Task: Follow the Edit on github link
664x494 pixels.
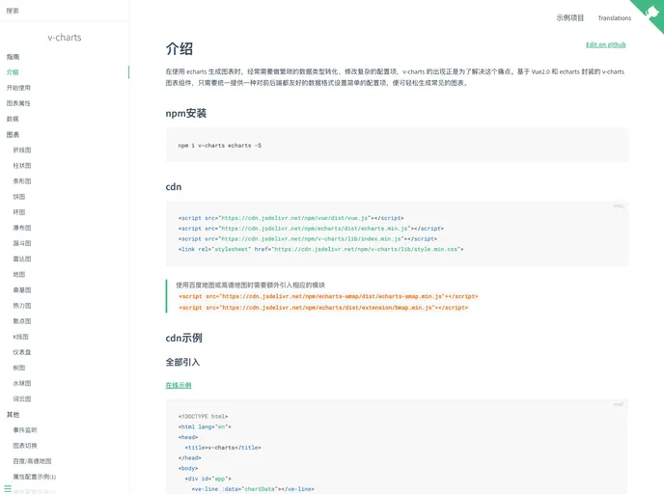Action: [605, 44]
